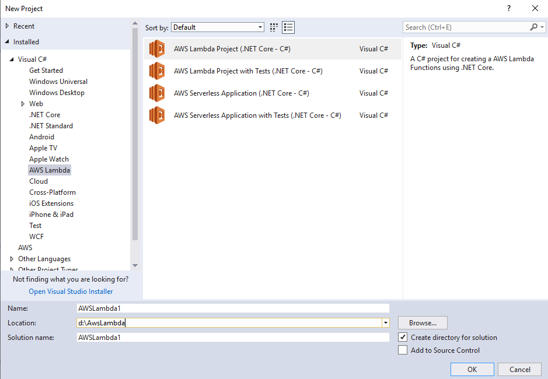Expand the Recent section

(x=7, y=26)
